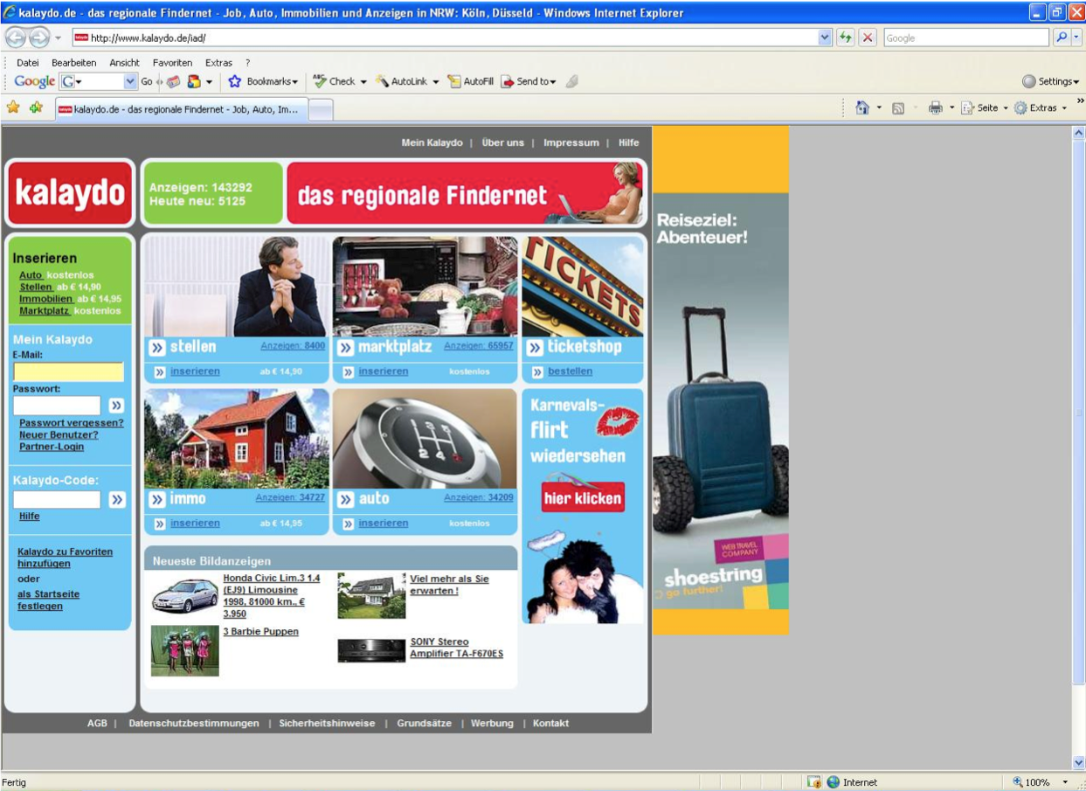Click the SONY Stereo Amplifier listing link
The image size is (1086, 791).
pos(456,648)
